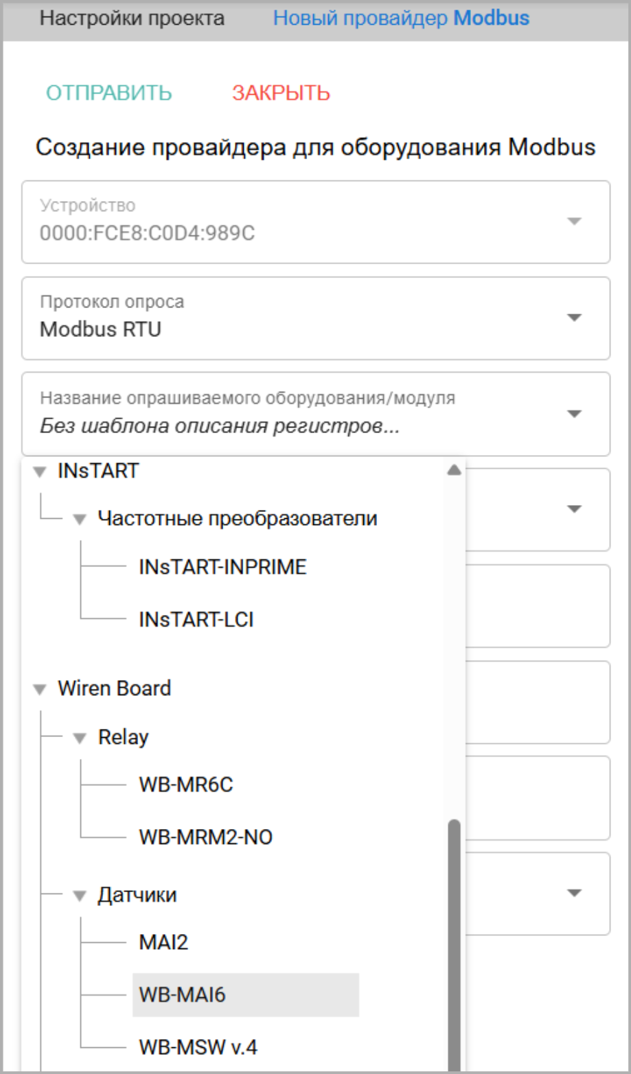Open Протокол опроса dropdown arrow
This screenshot has height=1074, width=631.
(574, 318)
